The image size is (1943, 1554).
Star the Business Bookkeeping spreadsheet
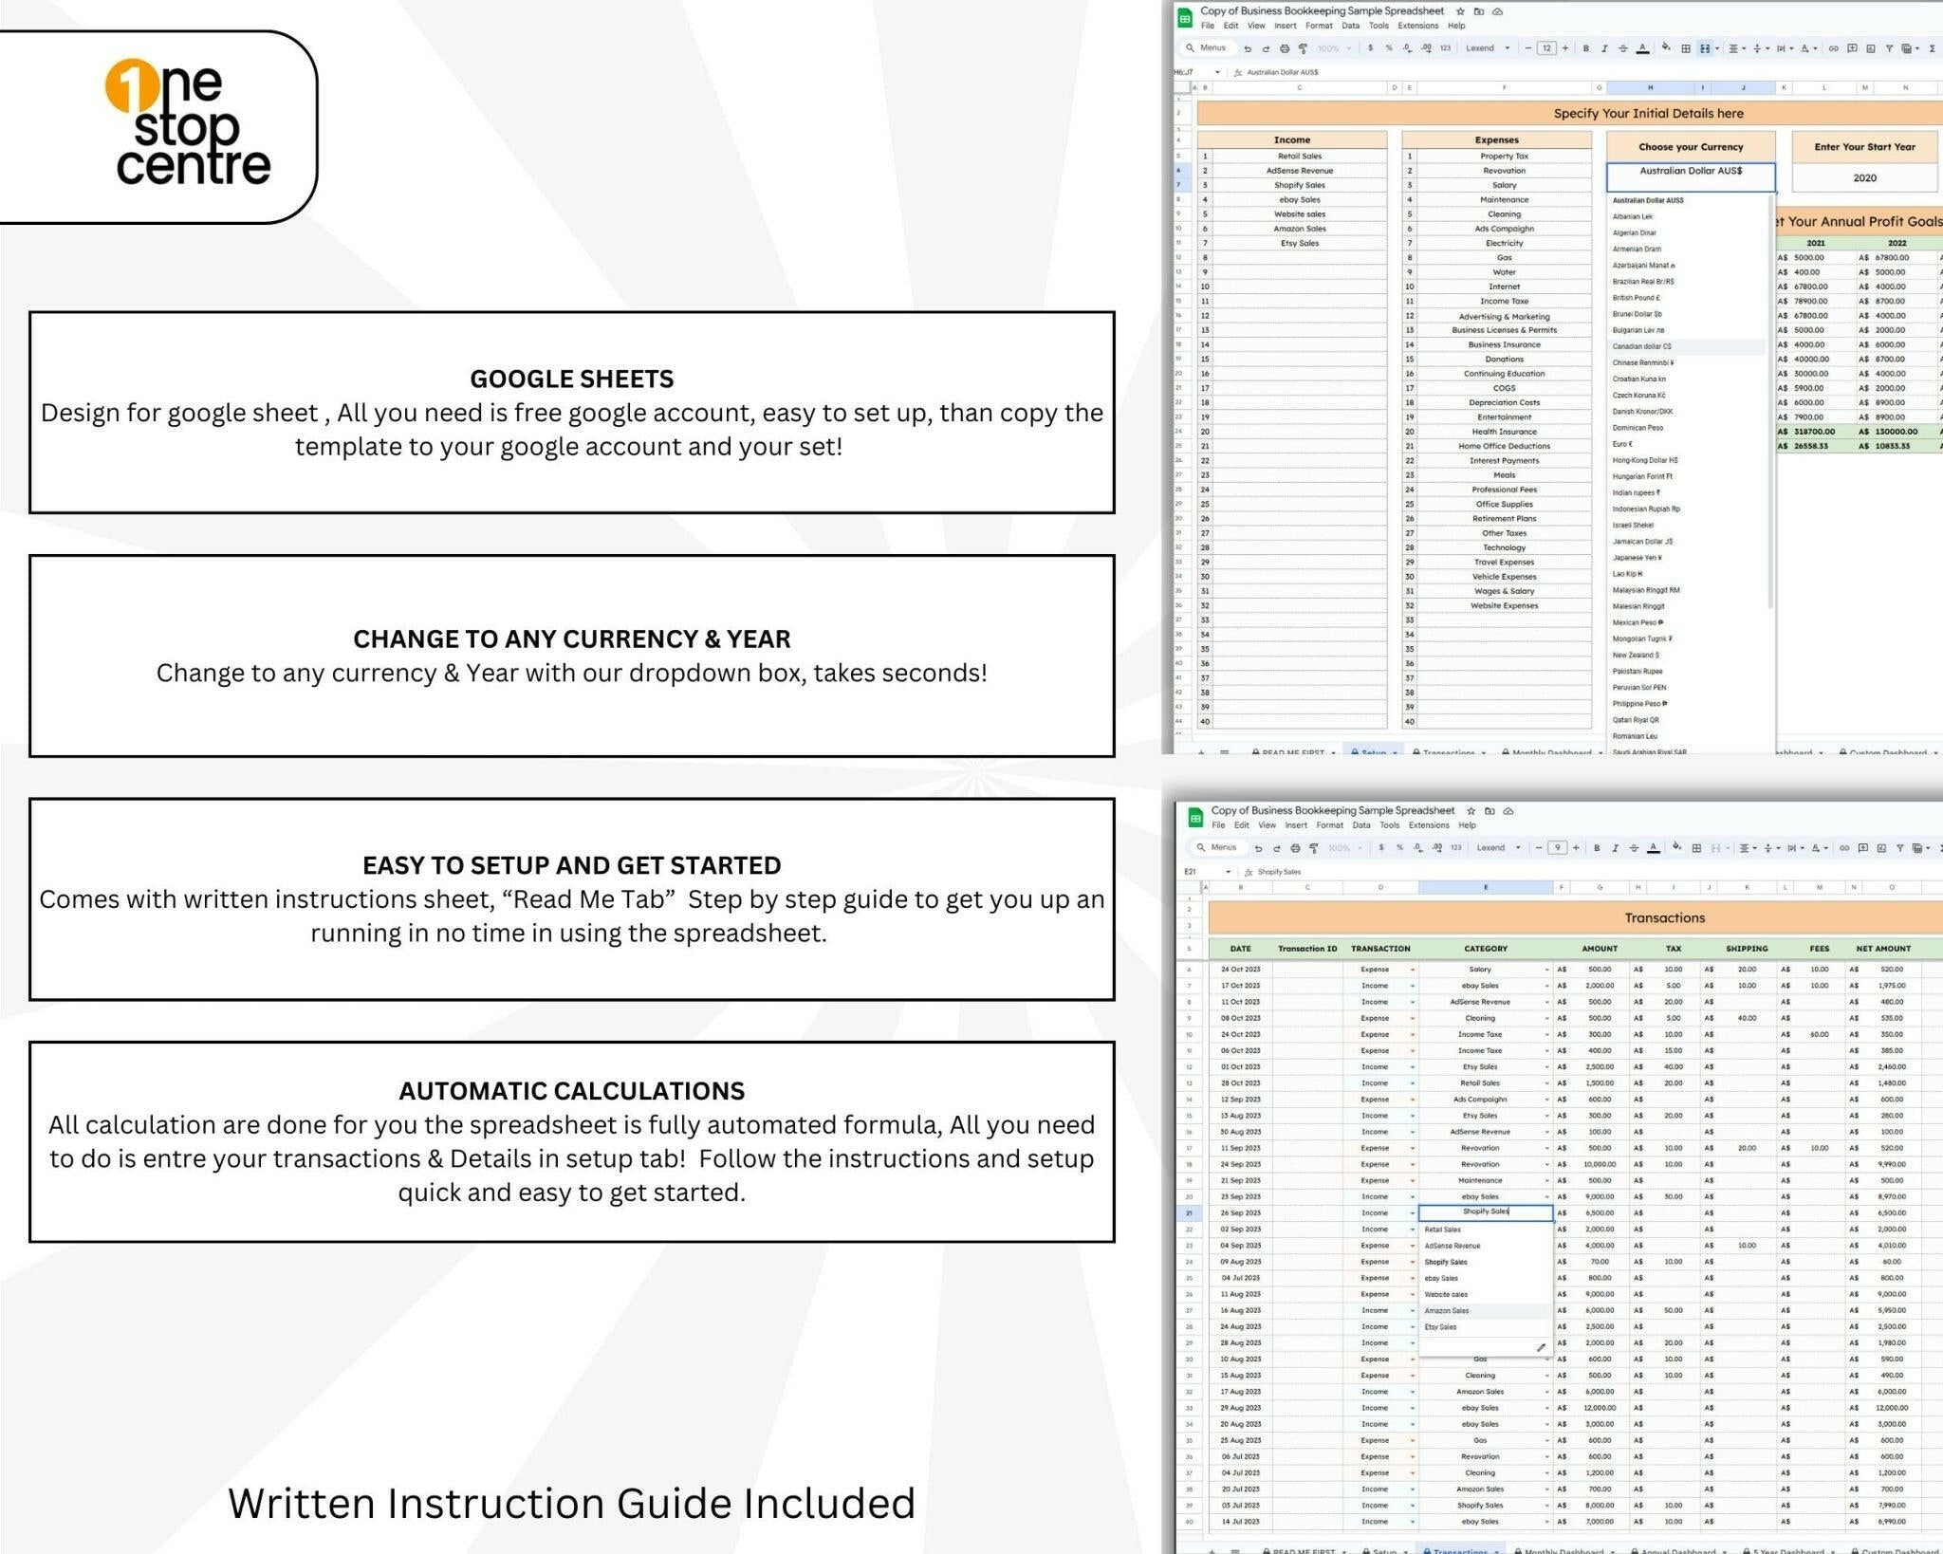pyautogui.click(x=1460, y=11)
